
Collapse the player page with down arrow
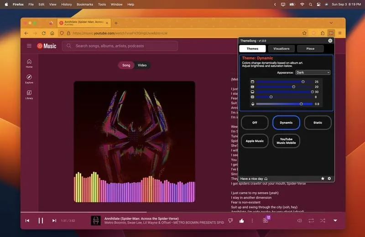pos(335,221)
